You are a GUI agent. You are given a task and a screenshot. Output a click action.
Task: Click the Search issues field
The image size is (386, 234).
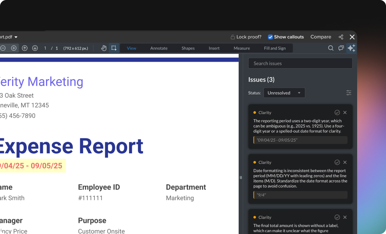(300, 63)
